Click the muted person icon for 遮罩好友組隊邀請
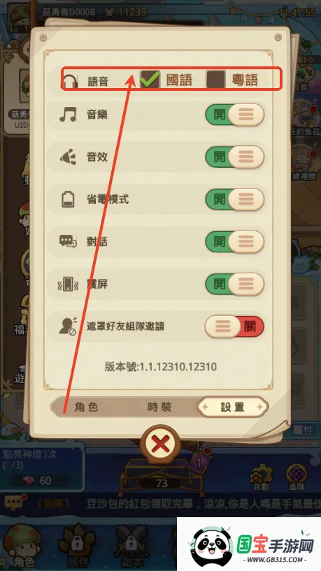 click(68, 326)
